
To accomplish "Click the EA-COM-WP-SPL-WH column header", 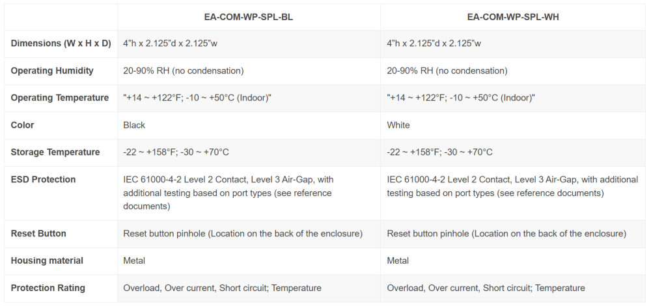I will pos(513,18).
